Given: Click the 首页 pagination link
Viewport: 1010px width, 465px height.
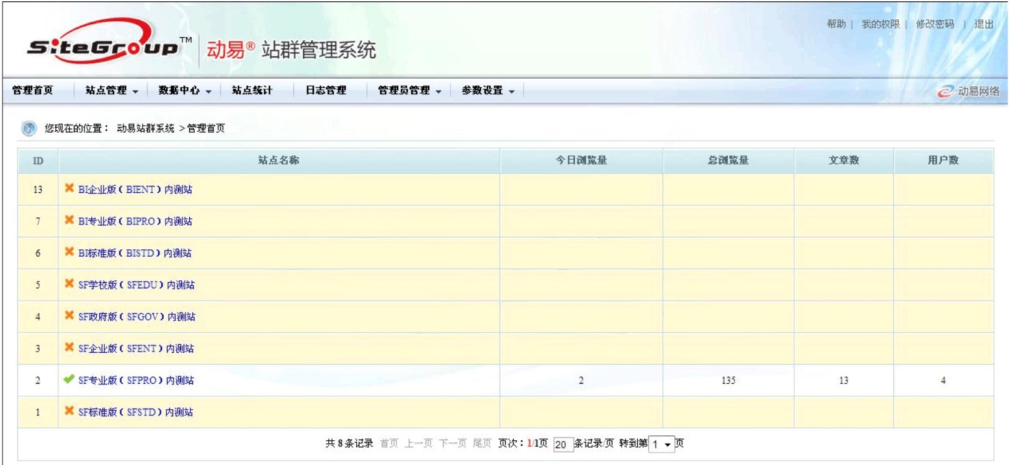Looking at the screenshot, I should 389,443.
